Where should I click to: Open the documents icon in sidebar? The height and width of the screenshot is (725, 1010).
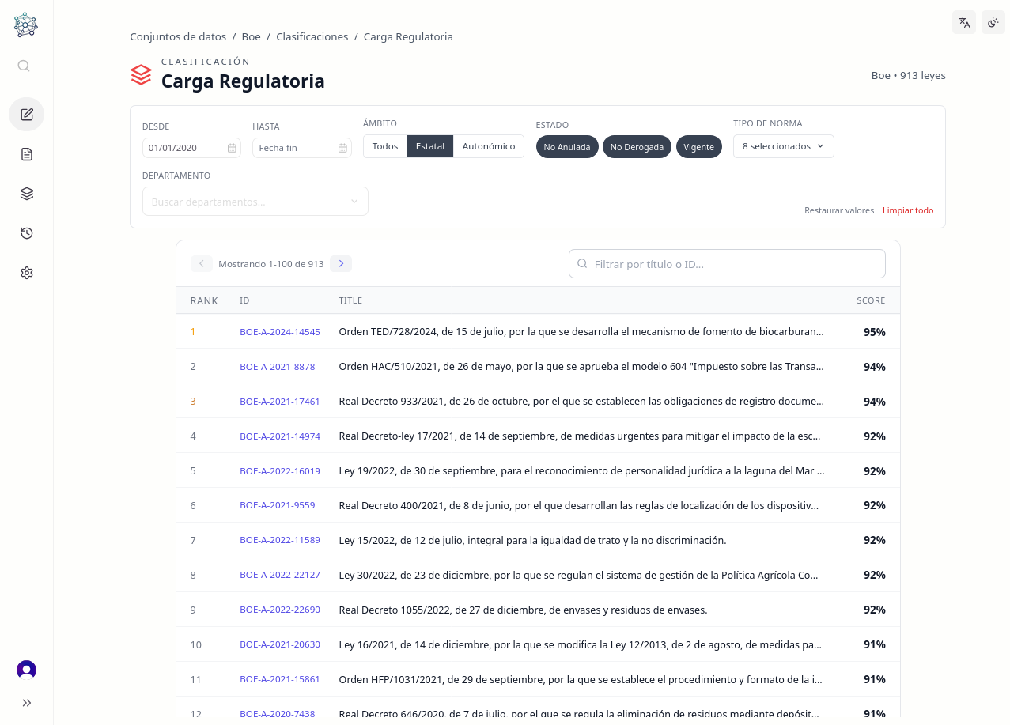coord(27,154)
